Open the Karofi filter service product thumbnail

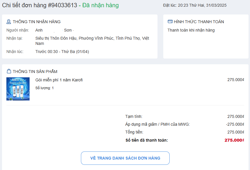[x=18, y=89]
